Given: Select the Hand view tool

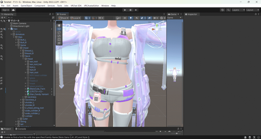Looking at the screenshot, I should pyautogui.click(x=59, y=25).
